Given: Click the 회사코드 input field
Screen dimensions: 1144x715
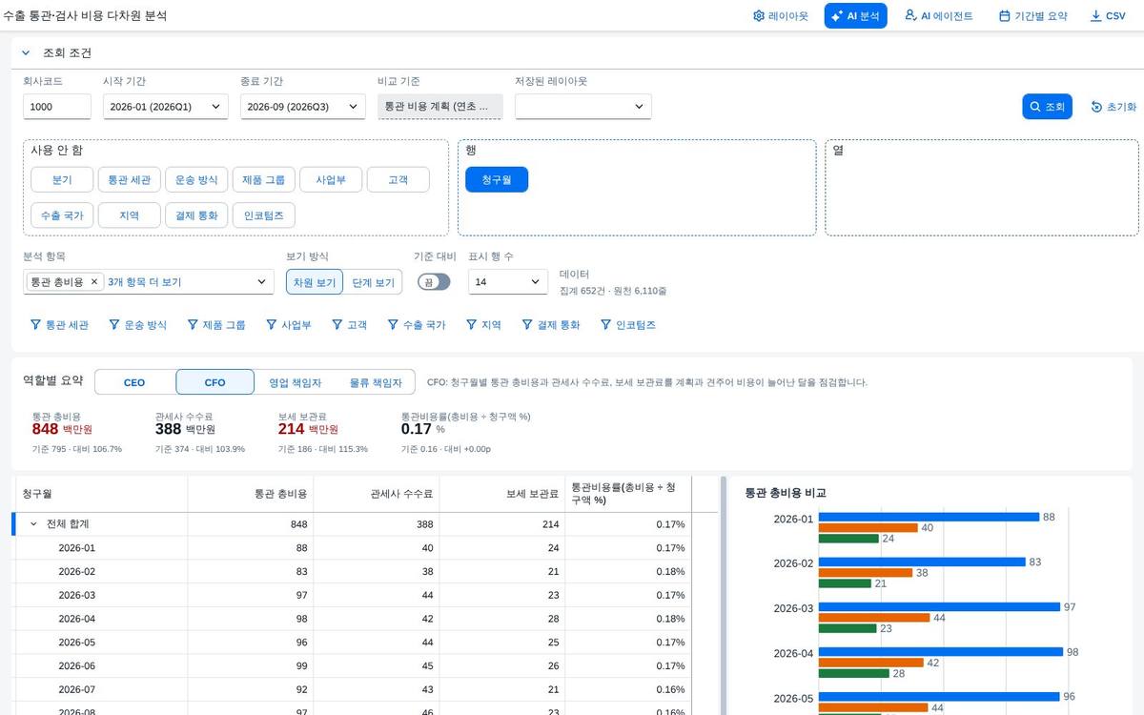Looking at the screenshot, I should pos(57,107).
